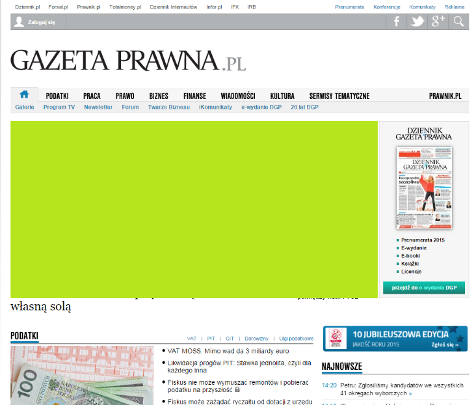476x405 pixels.
Task: Open the Wiadomości menu
Action: click(x=238, y=96)
